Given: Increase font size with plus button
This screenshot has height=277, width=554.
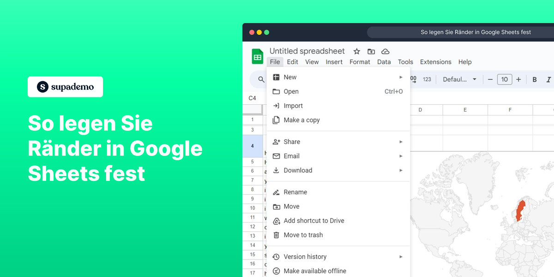Looking at the screenshot, I should (518, 79).
